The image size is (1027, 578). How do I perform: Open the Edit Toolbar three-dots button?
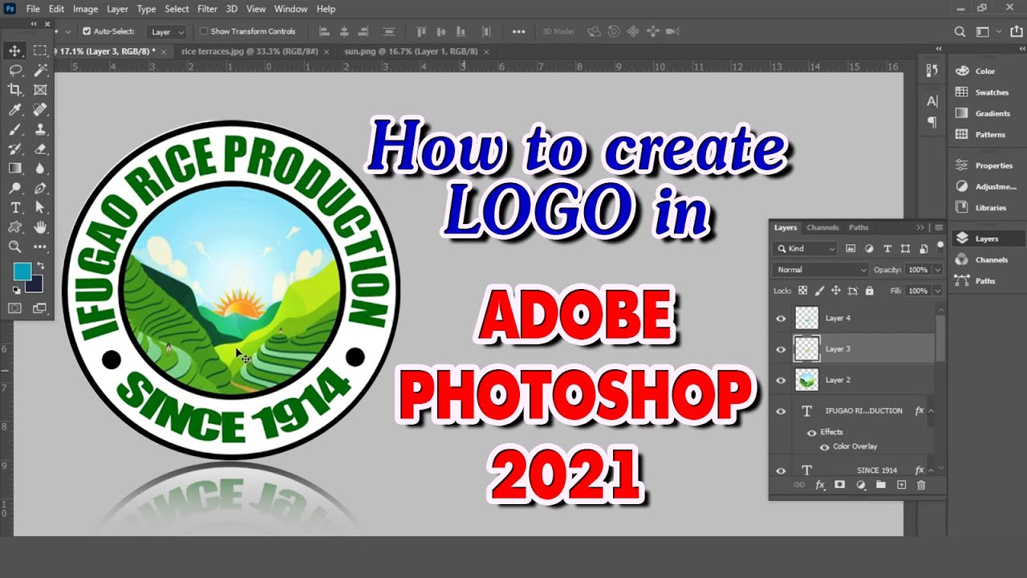click(x=40, y=247)
